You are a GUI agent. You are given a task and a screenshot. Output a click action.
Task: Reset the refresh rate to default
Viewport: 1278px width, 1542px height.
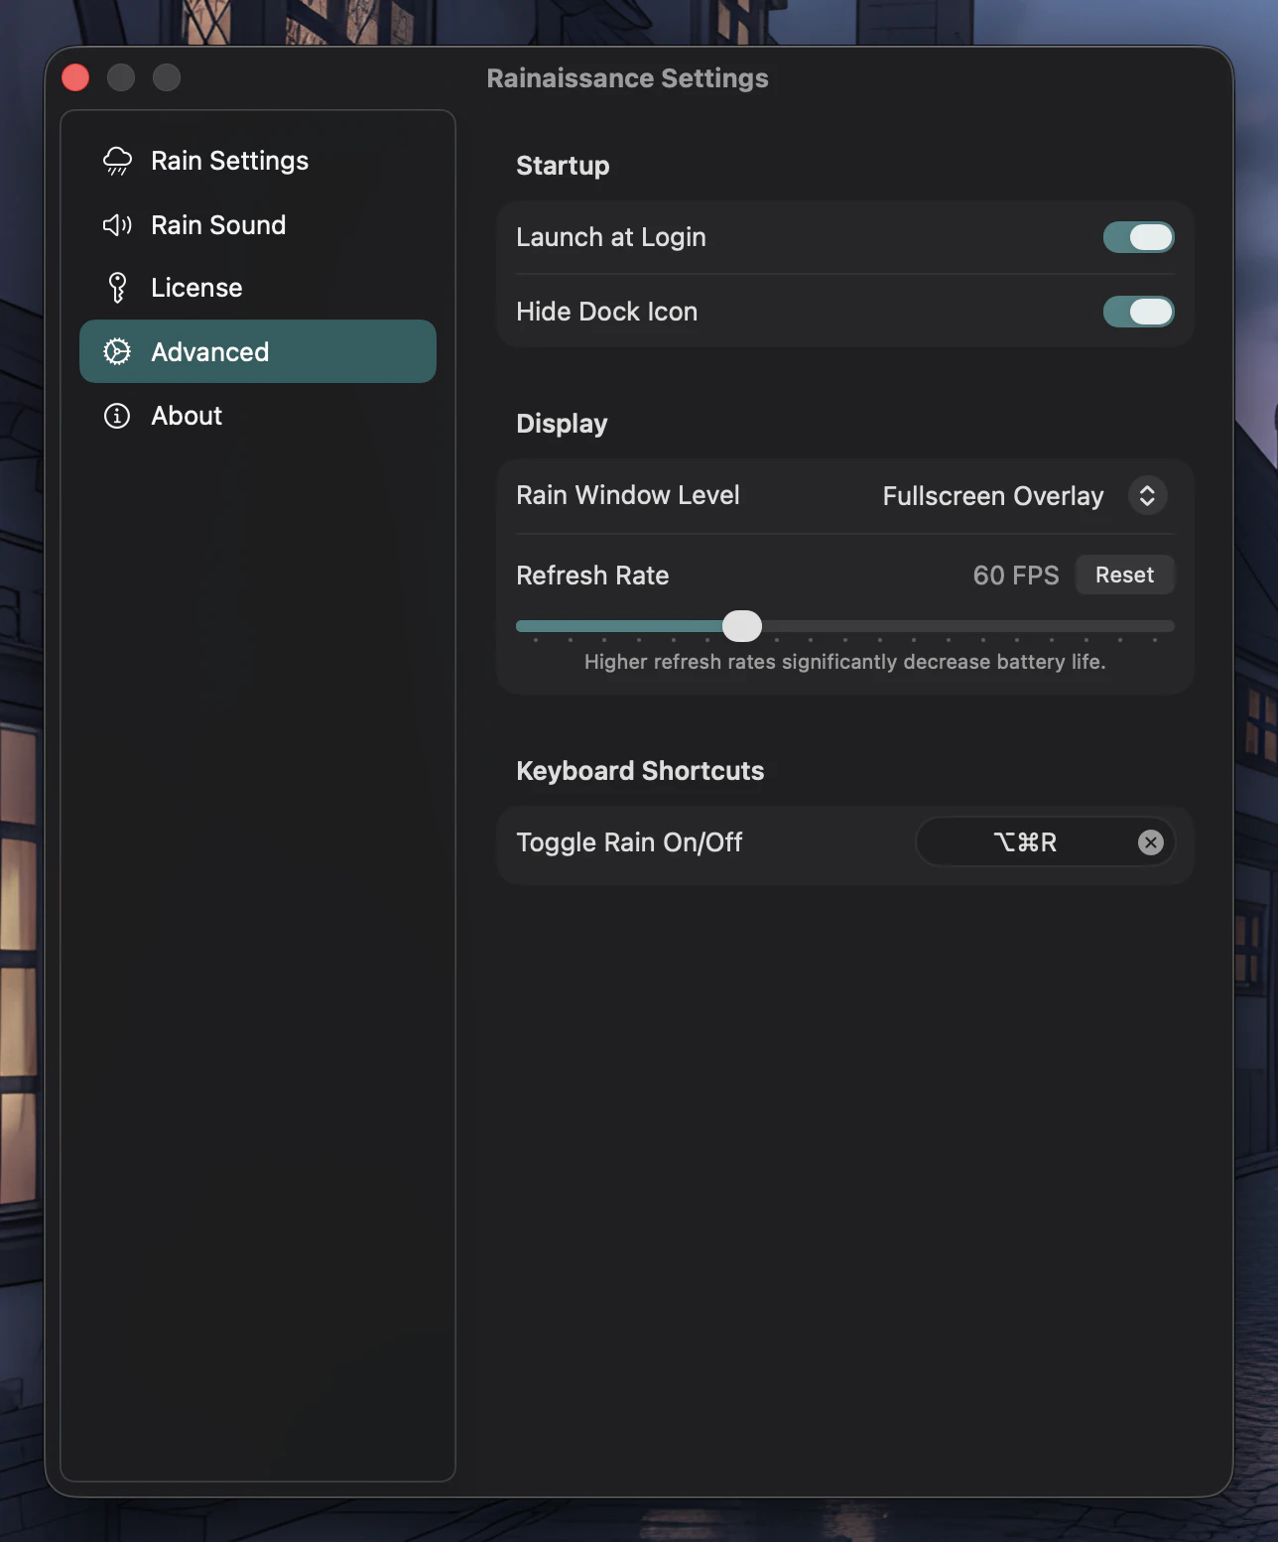coord(1124,575)
